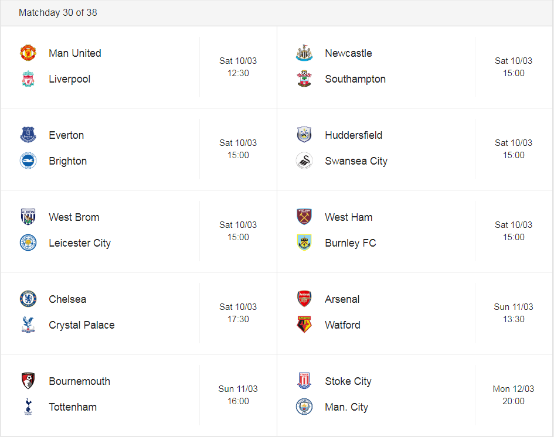Click the Watford club crest
Viewport: 554px width, 437px height.
[x=304, y=325]
